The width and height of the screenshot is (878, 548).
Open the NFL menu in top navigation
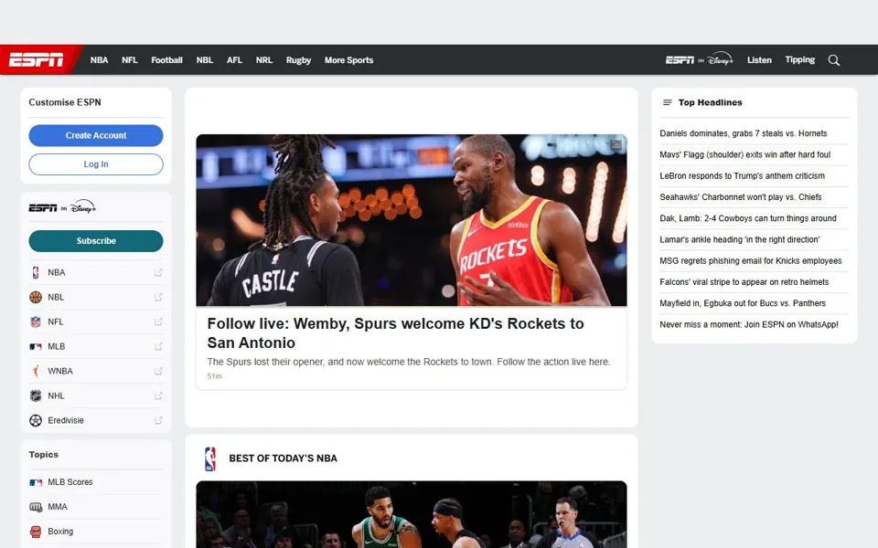[129, 60]
